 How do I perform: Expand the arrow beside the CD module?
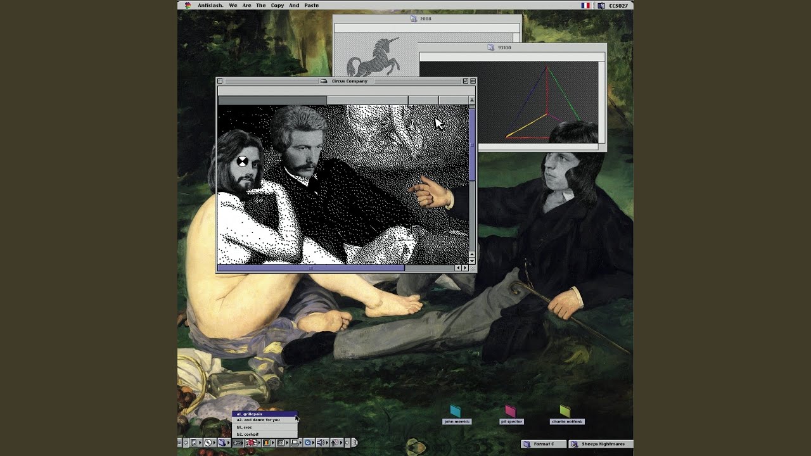pyautogui.click(x=215, y=443)
